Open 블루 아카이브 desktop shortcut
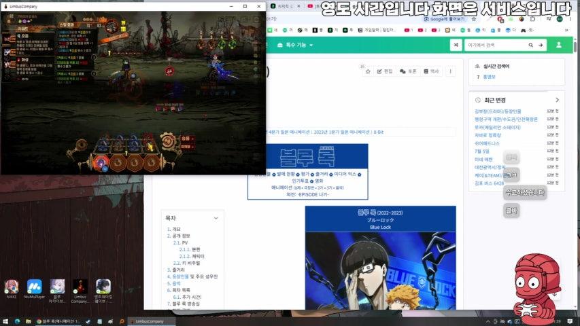The width and height of the screenshot is (580, 326). click(57, 291)
